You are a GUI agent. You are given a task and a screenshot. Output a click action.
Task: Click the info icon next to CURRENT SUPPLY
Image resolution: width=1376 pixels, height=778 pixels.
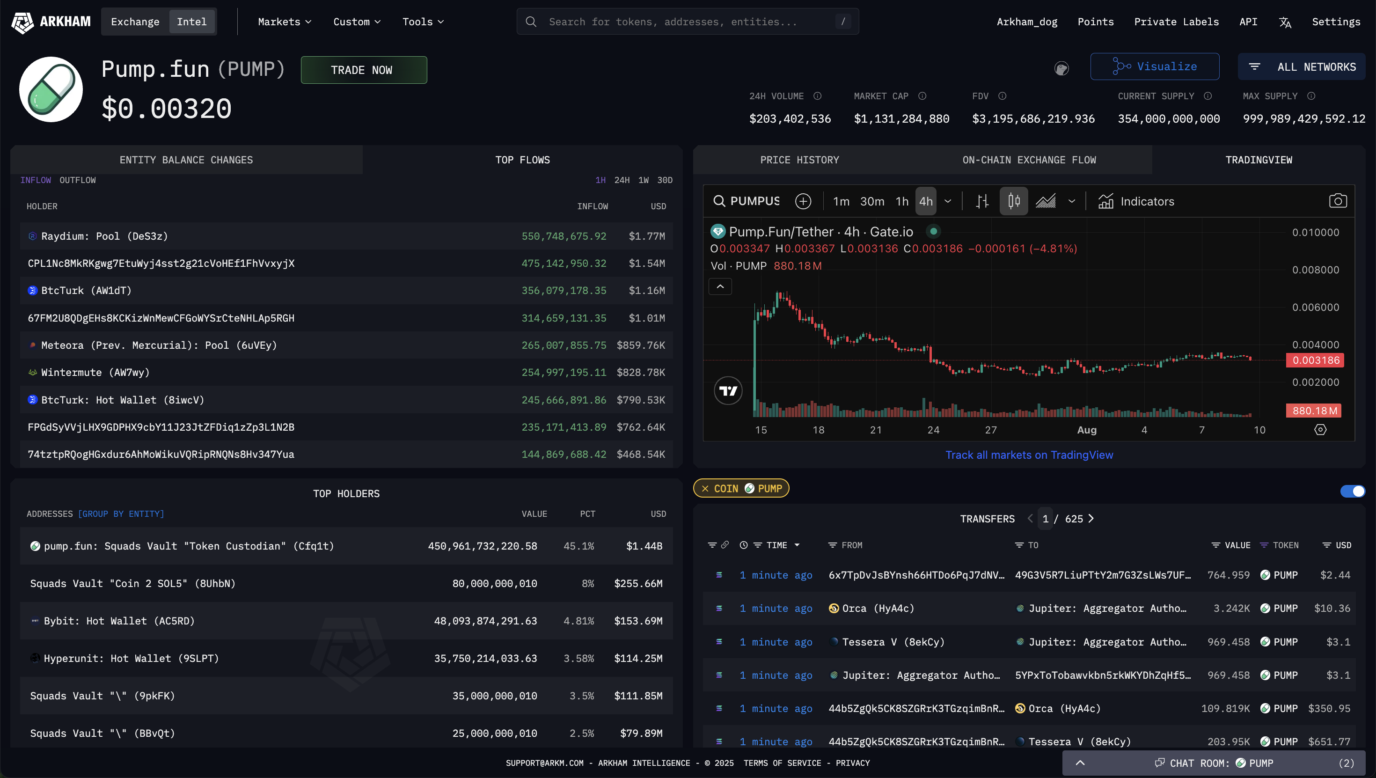click(x=1208, y=96)
